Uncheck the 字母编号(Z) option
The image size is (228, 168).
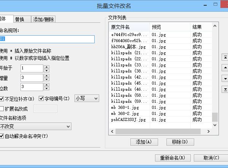point(41,99)
